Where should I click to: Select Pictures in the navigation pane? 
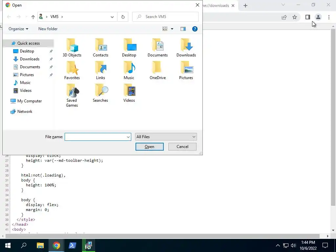(x=27, y=75)
